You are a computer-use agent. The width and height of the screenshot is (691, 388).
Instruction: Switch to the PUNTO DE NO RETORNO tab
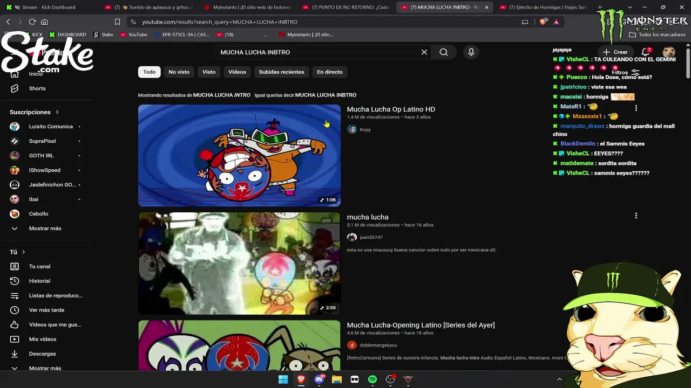345,8
